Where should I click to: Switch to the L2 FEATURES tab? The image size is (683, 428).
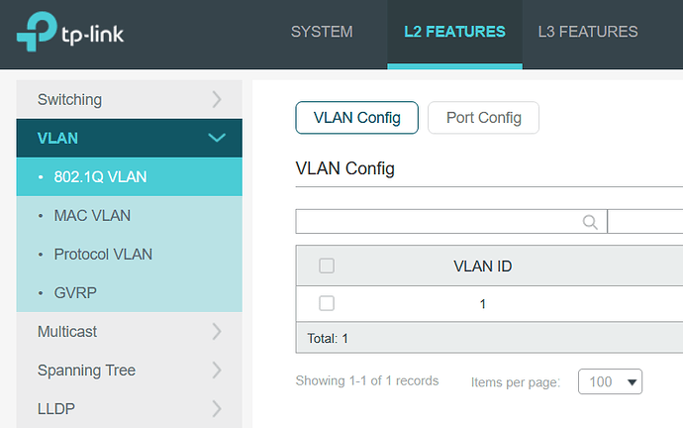[454, 32]
